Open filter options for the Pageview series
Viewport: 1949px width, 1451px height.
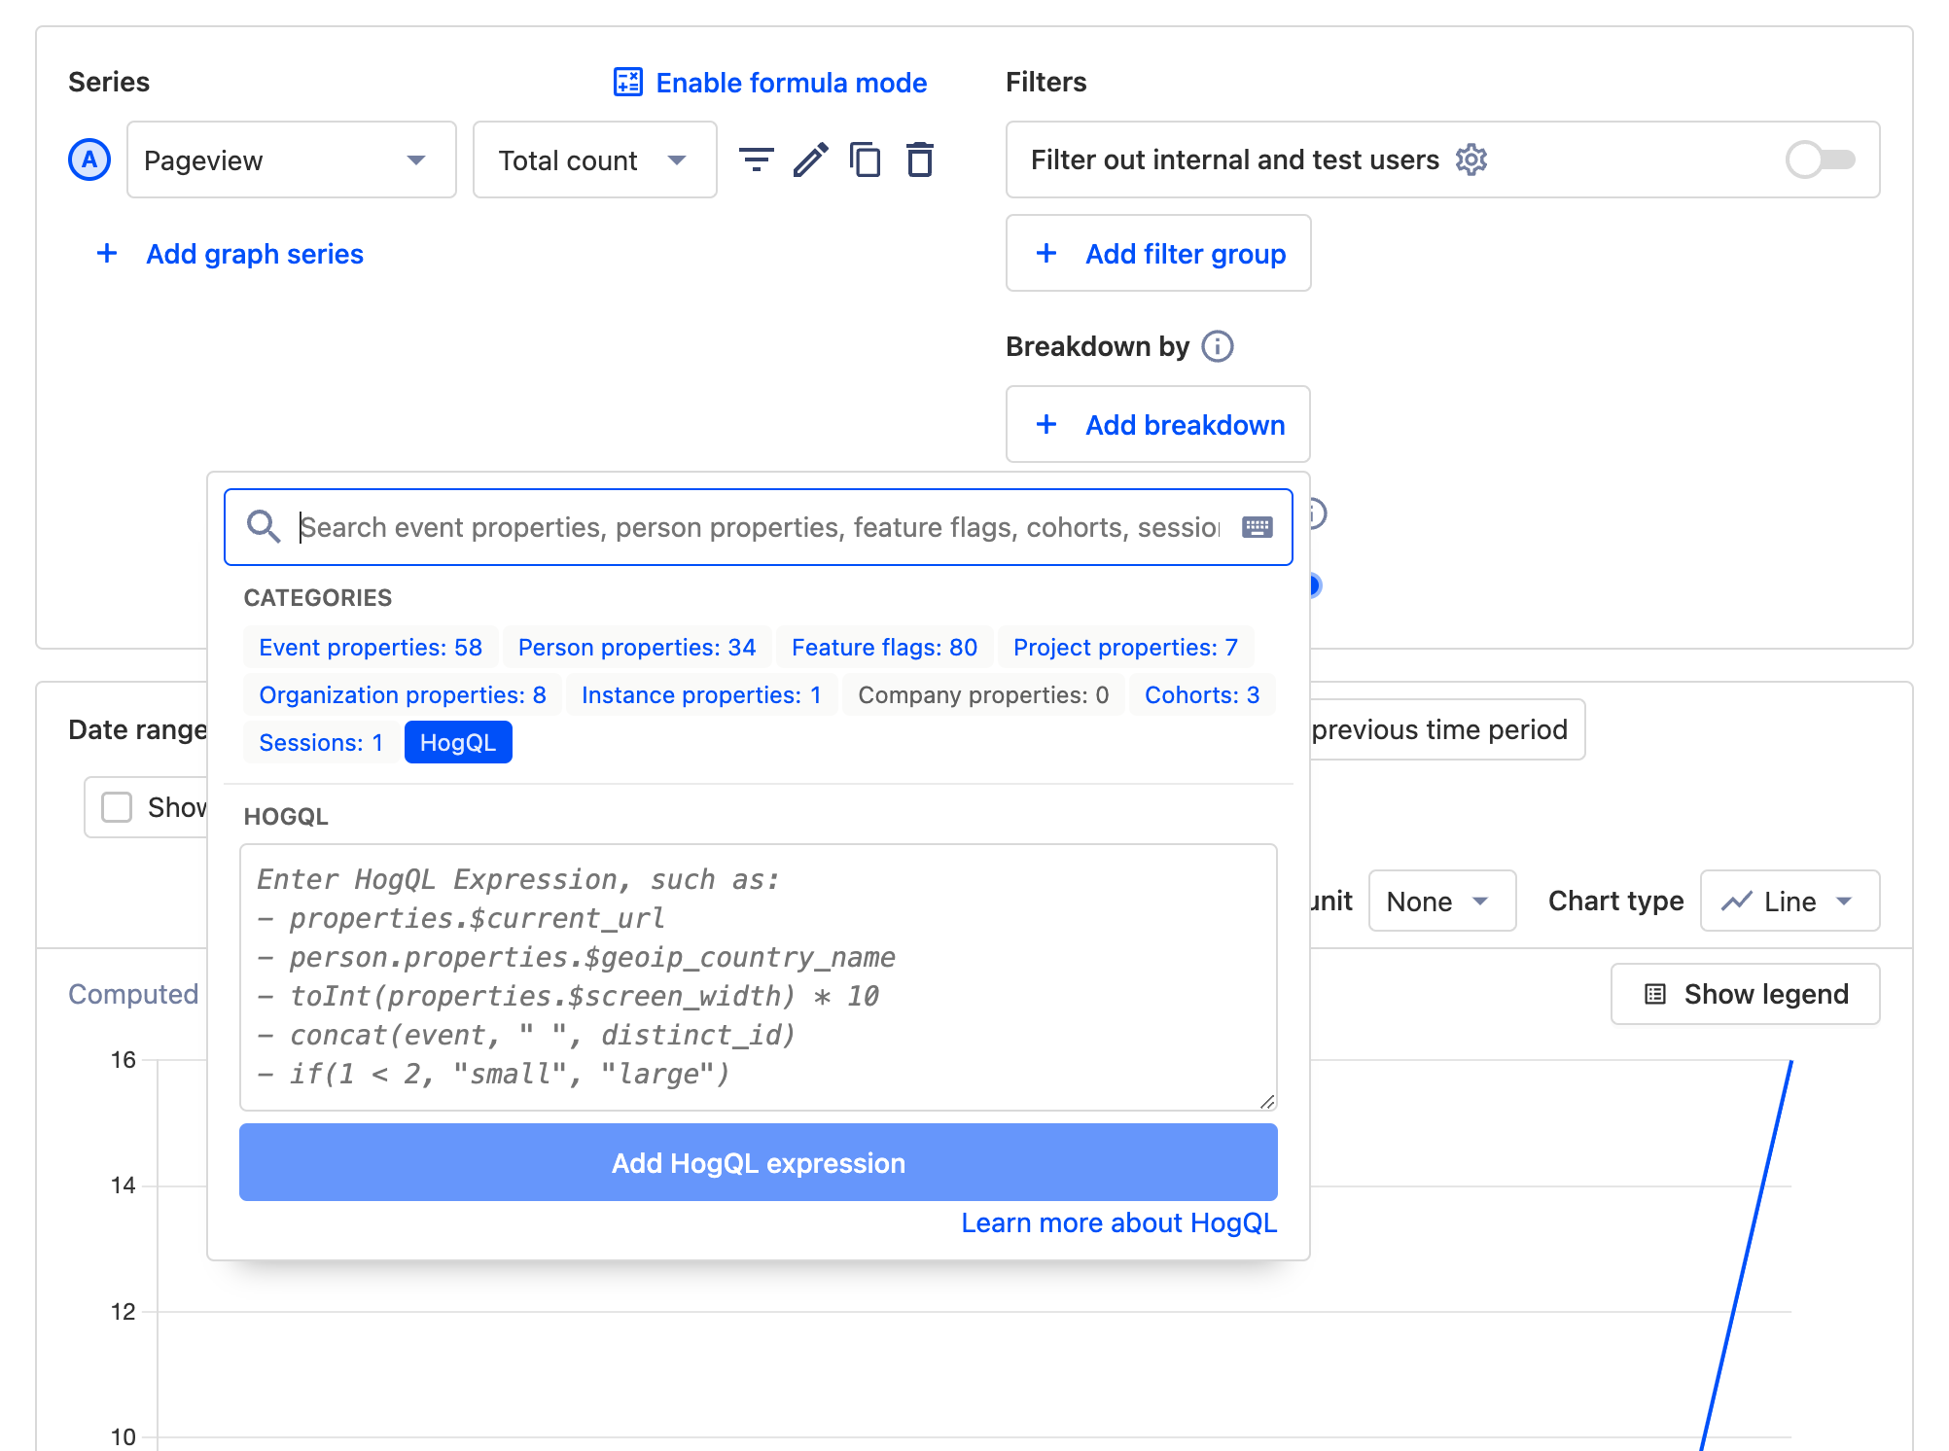tap(758, 159)
